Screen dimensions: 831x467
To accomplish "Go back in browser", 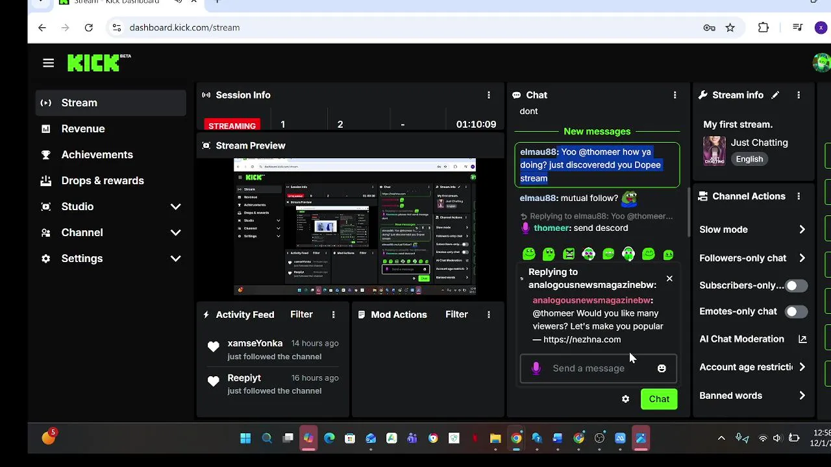I will pyautogui.click(x=42, y=27).
